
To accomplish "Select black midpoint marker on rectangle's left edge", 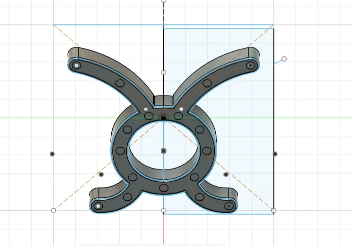I will coord(52,154).
